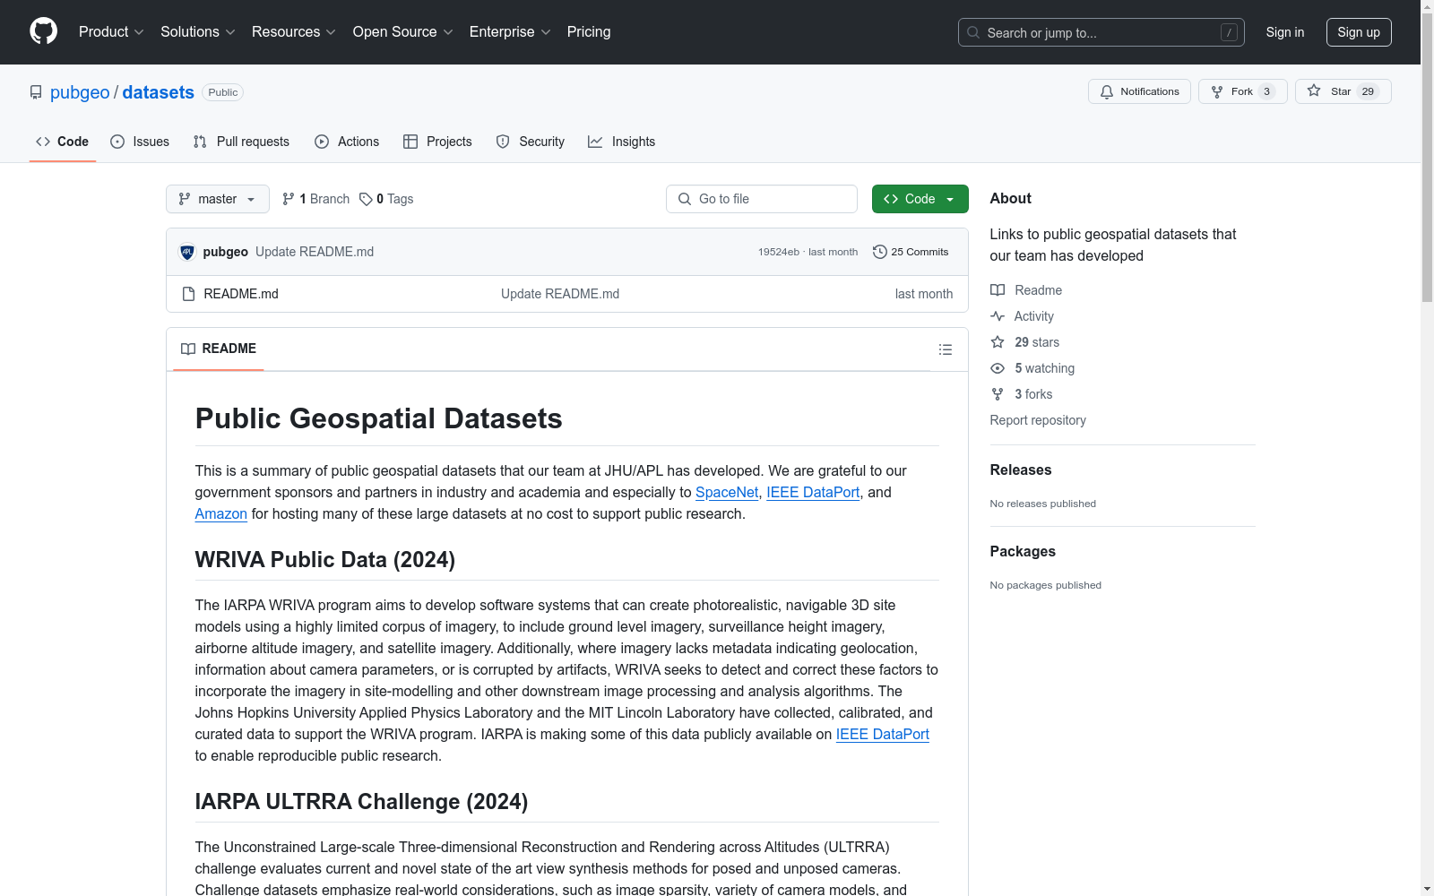The height and width of the screenshot is (896, 1434).
Task: Click the README outline list icon
Action: (x=945, y=349)
